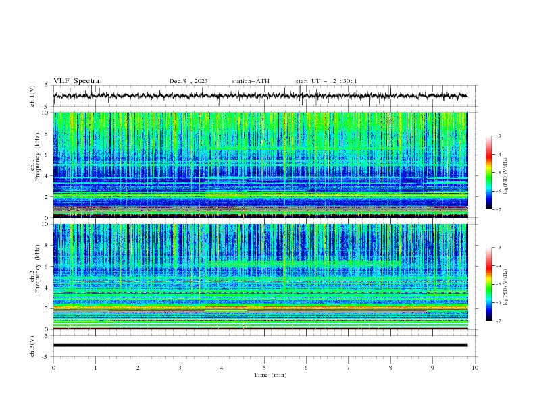This screenshot has width=535, height=413.
Task: Click time axis tick label '0'
Action: (53, 368)
